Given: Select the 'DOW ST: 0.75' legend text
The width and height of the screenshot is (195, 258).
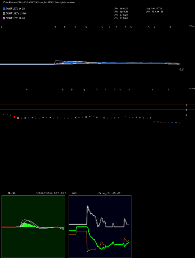Looking at the screenshot, I should pos(15,9).
